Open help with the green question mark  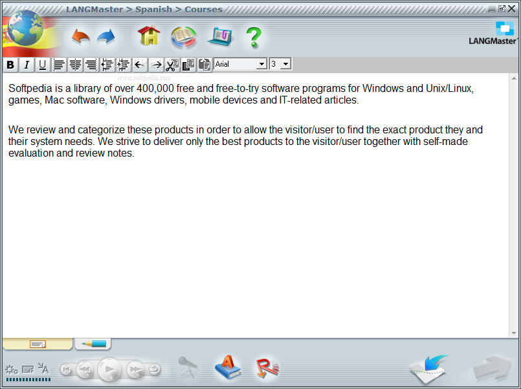pos(254,38)
